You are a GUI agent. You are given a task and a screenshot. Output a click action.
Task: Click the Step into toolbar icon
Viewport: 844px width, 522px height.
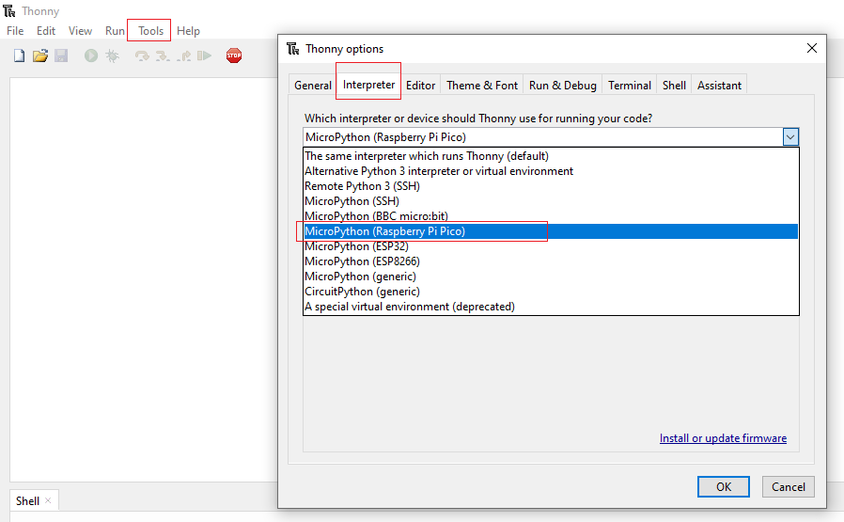pos(163,55)
